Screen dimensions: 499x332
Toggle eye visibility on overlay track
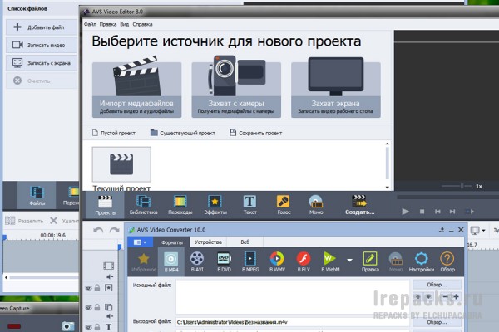tap(89, 308)
